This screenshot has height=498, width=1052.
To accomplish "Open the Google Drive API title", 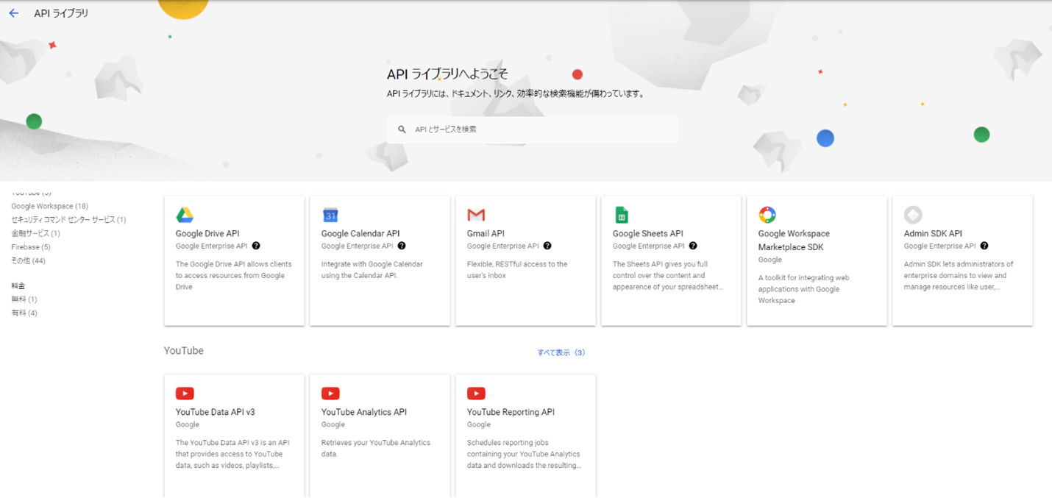I will (x=207, y=234).
